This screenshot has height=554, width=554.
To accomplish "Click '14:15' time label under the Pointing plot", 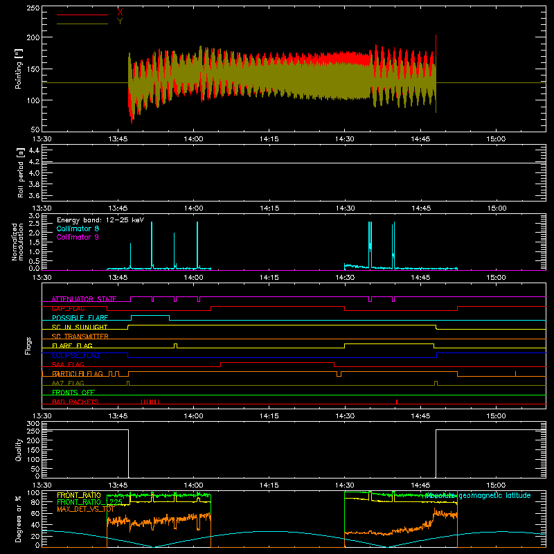I will point(269,139).
